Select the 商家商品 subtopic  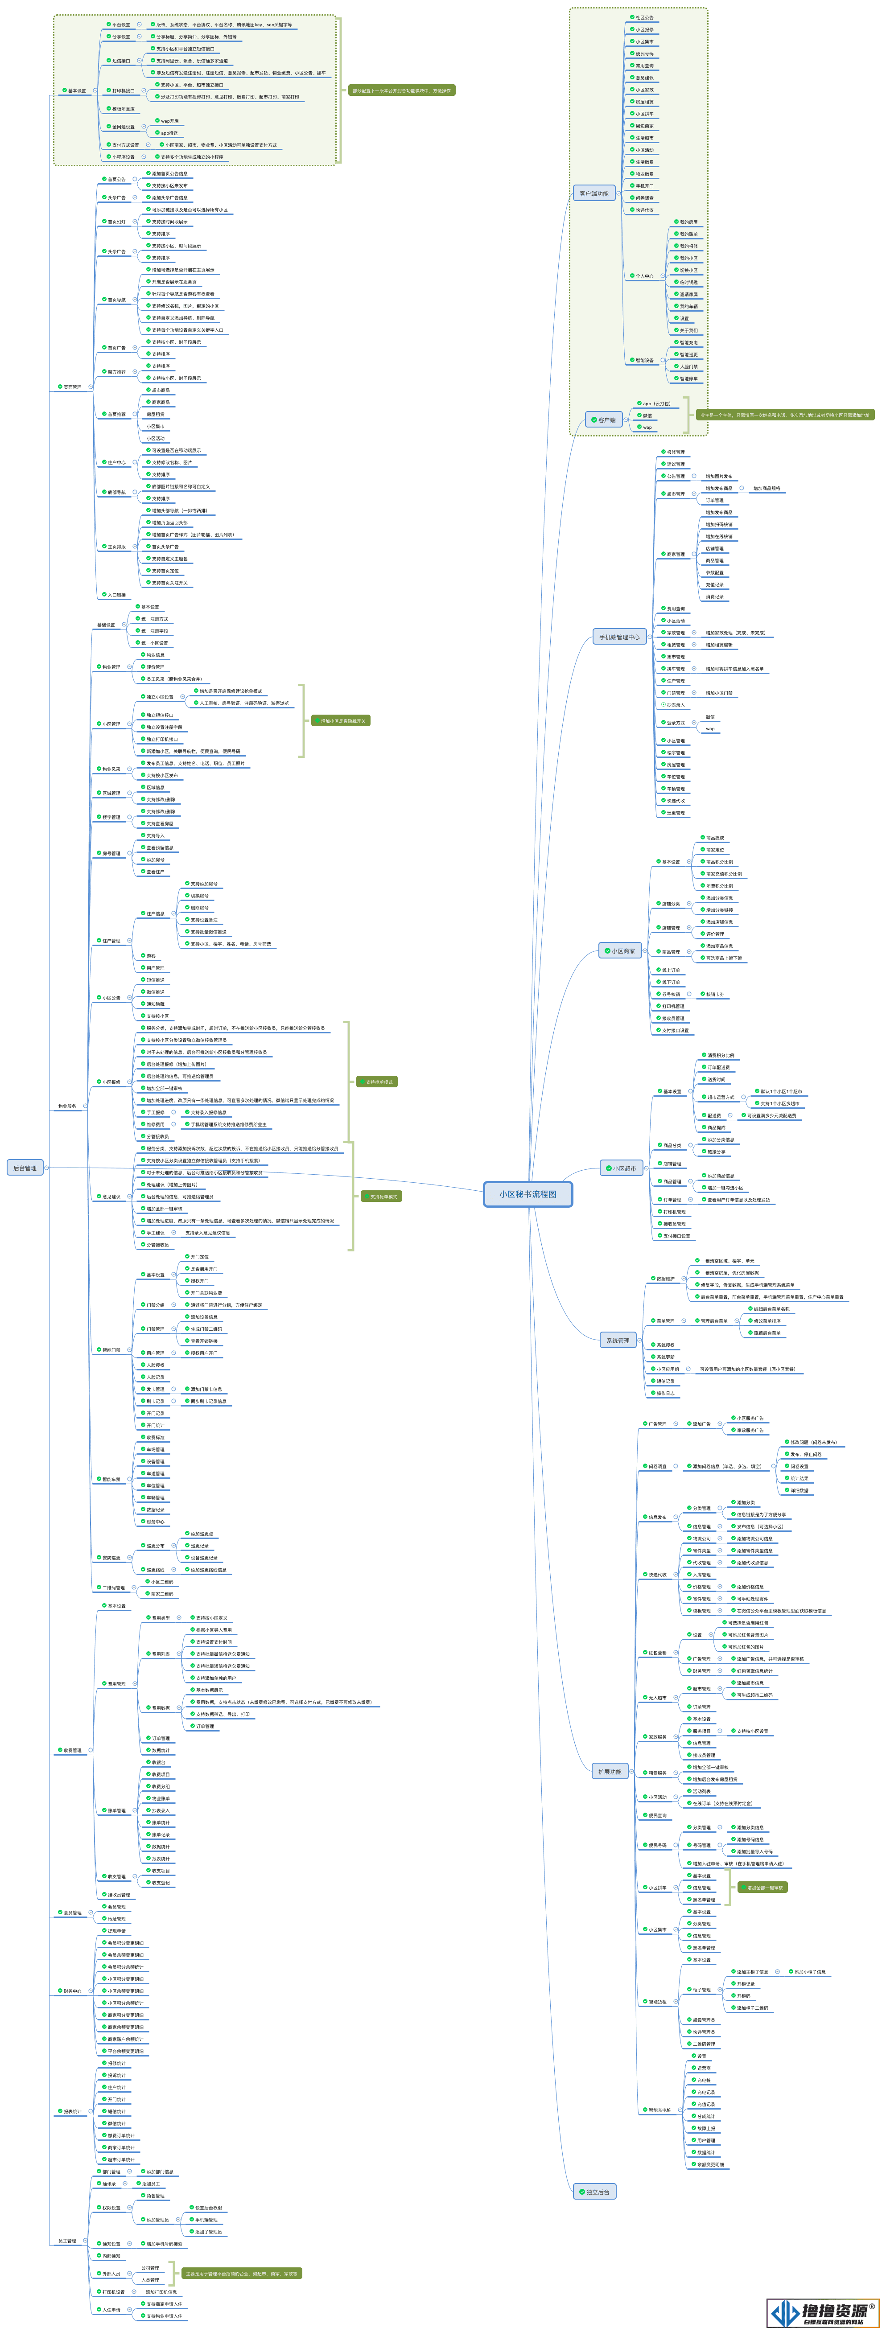pyautogui.click(x=158, y=402)
